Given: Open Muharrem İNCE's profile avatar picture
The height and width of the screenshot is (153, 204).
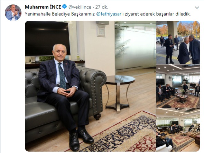Looking at the screenshot, I should pyautogui.click(x=13, y=12).
